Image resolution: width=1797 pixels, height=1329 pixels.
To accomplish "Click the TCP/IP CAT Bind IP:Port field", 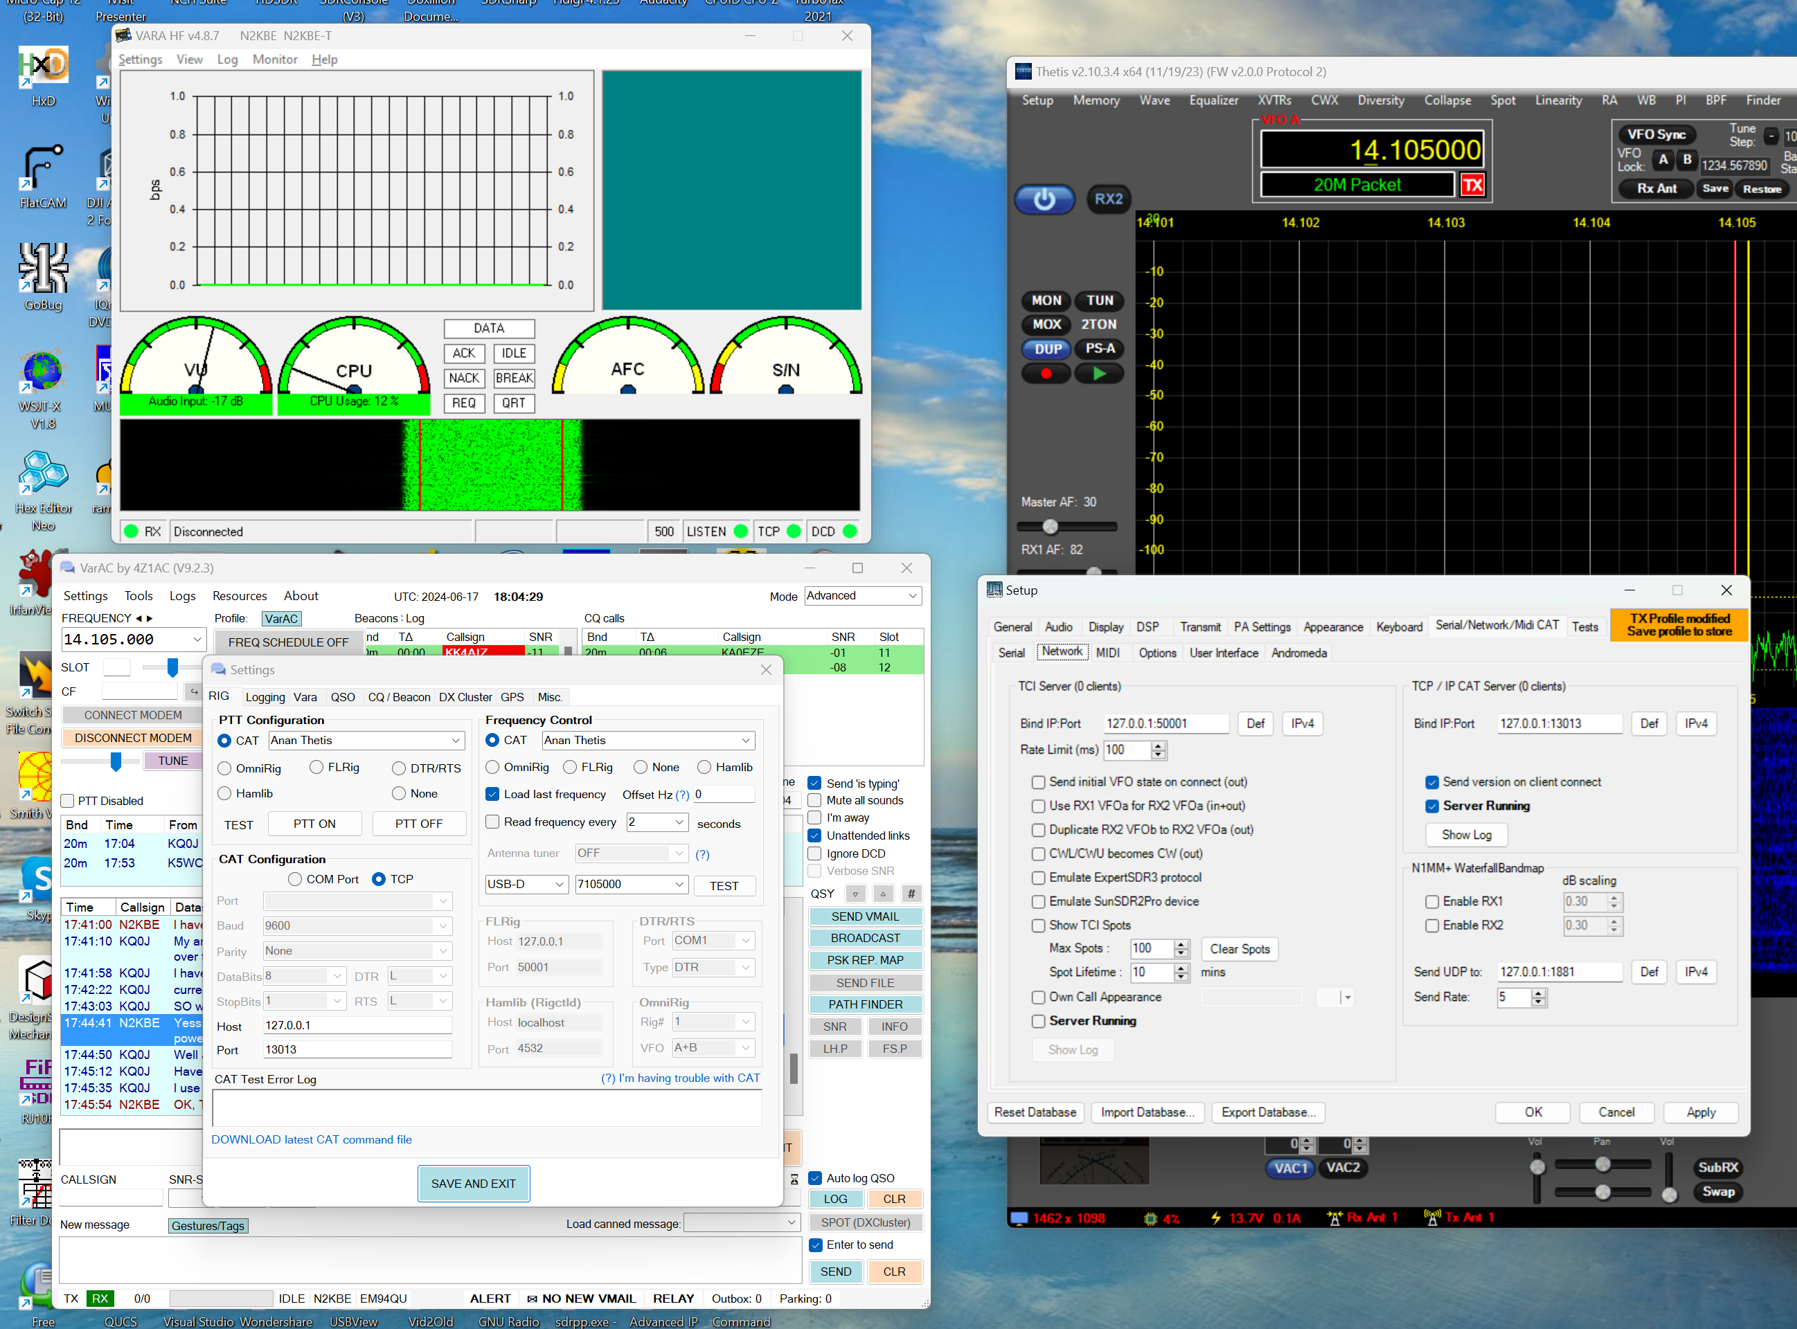I will (x=1559, y=724).
